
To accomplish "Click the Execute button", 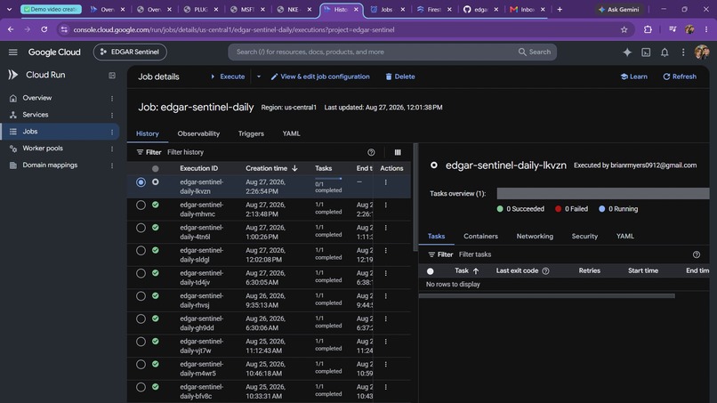I will 227,77.
